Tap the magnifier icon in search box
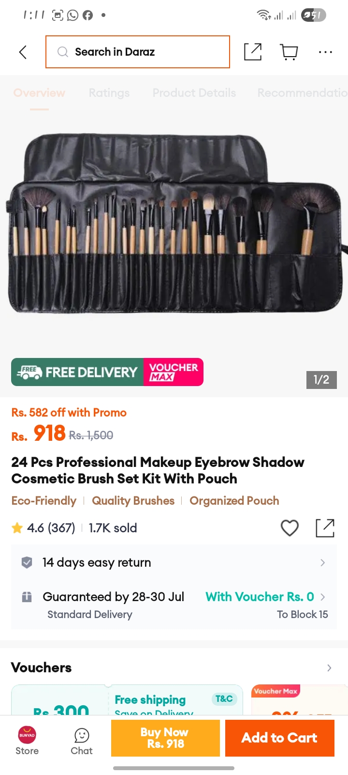348x775 pixels. tap(63, 52)
